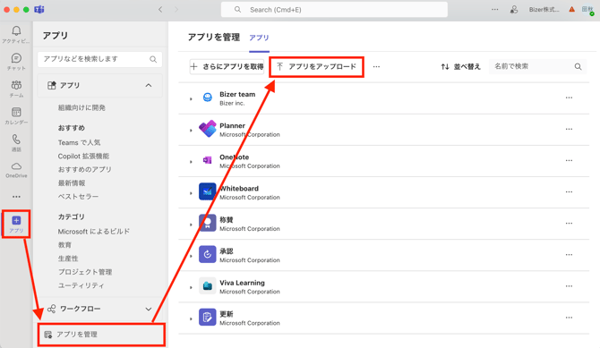Click the 承認 app icon

(x=208, y=254)
